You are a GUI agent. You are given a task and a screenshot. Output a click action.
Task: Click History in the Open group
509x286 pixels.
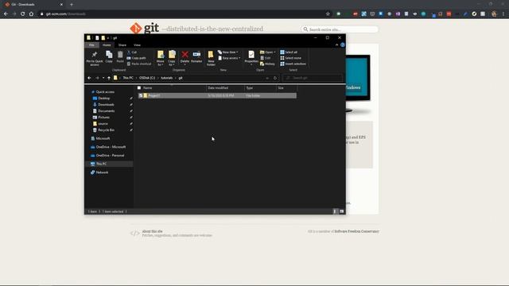click(x=267, y=64)
